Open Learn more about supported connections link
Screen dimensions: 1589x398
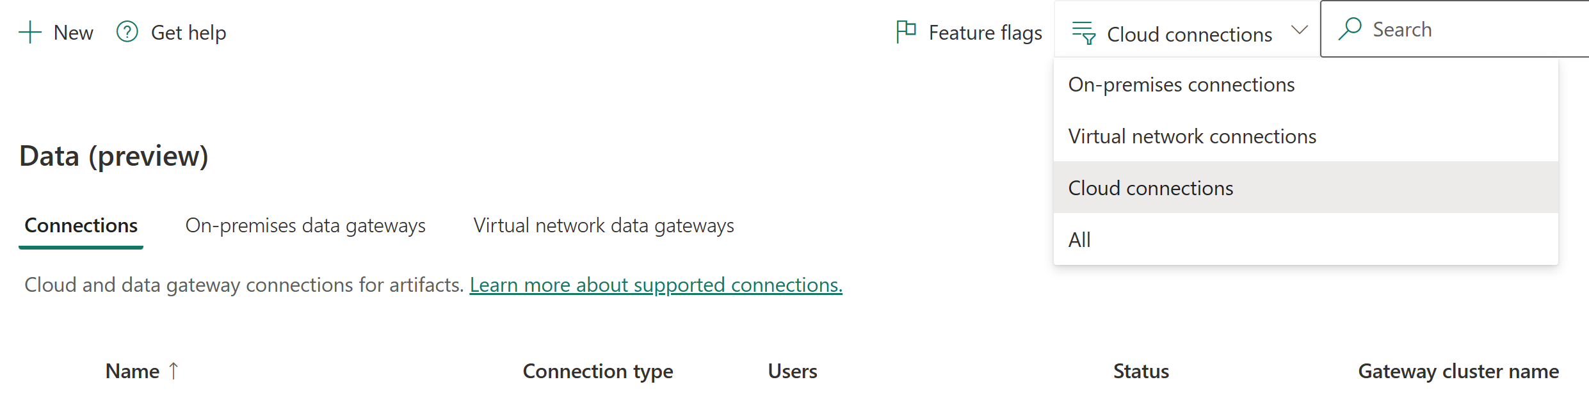656,285
